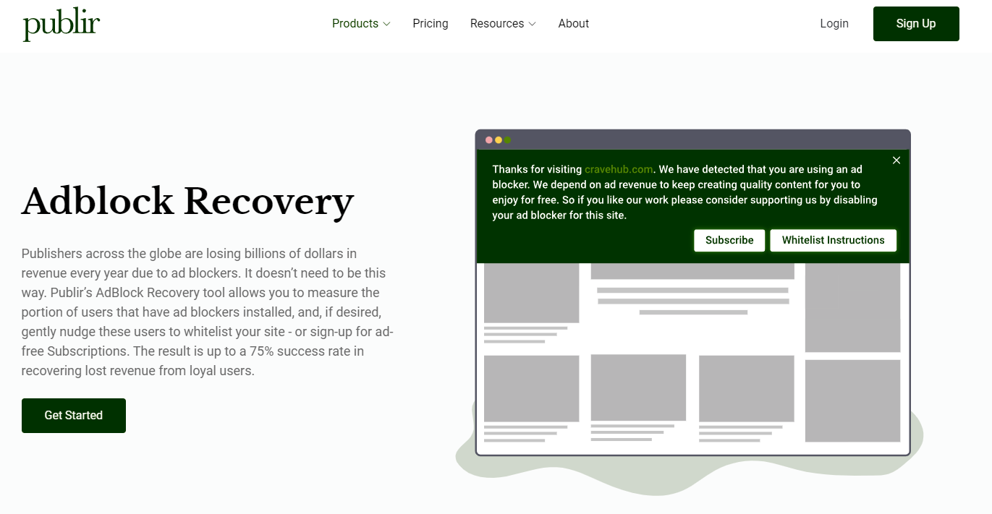Click the Get Started button
Screen dimensions: 992x514
(74, 416)
